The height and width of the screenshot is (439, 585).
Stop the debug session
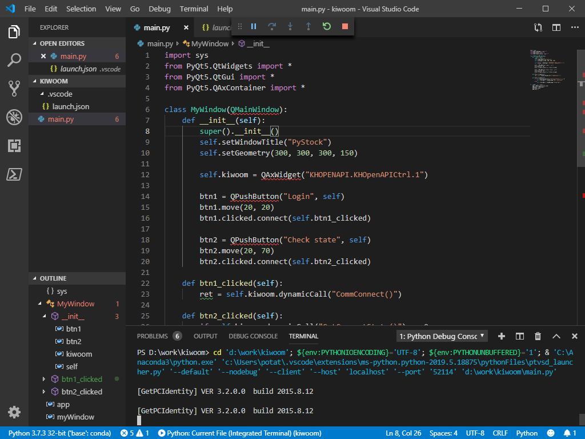pyautogui.click(x=345, y=26)
